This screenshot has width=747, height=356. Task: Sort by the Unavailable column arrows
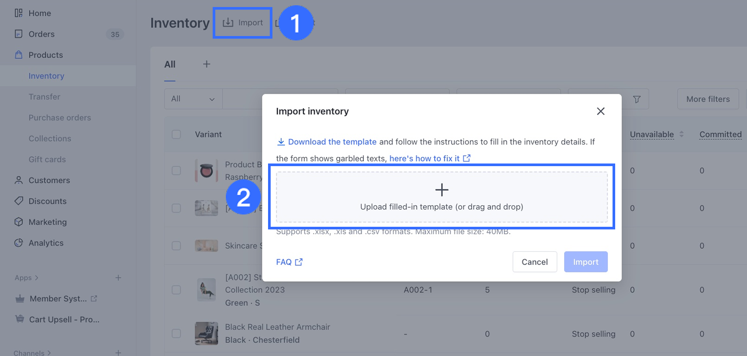click(x=682, y=134)
